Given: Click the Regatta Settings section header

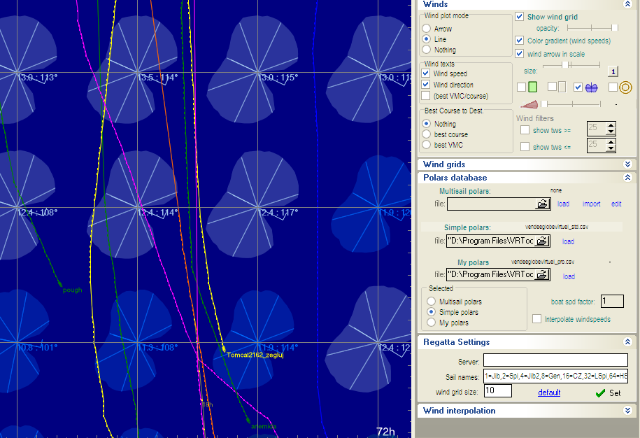Looking at the screenshot, I should pyautogui.click(x=456, y=342).
